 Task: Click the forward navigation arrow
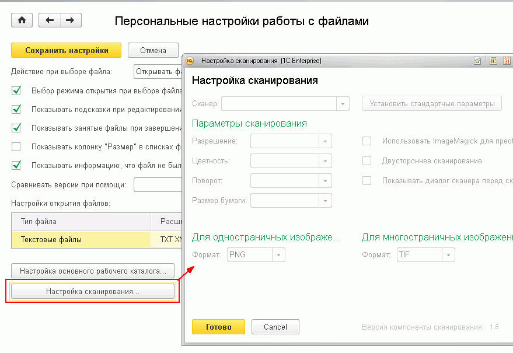tap(70, 19)
